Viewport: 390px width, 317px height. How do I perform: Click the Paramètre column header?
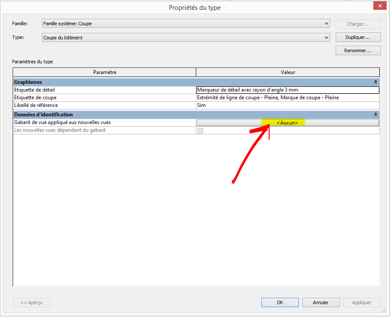[x=104, y=72]
